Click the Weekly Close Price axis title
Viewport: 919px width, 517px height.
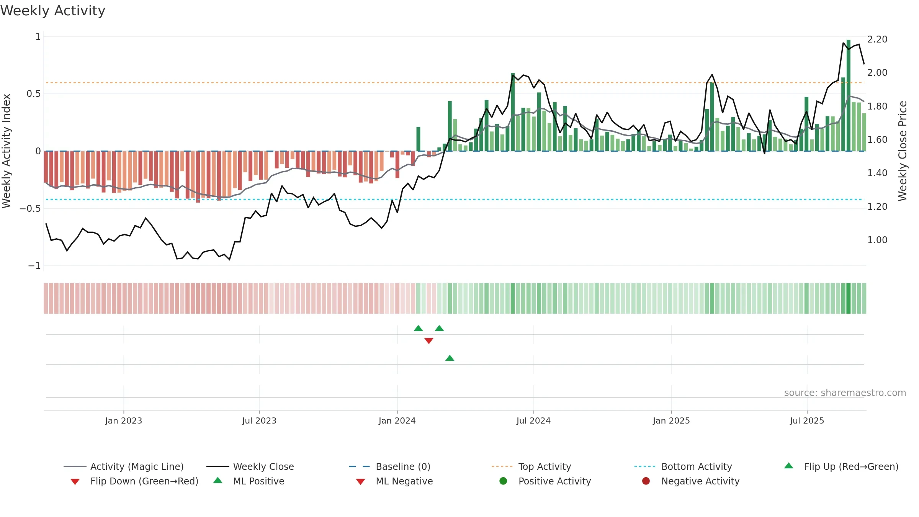(903, 151)
